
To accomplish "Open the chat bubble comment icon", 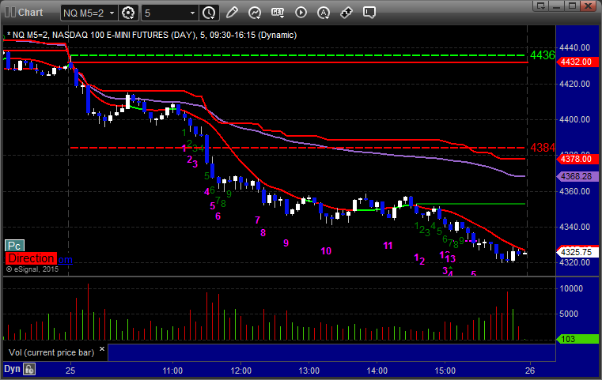I will point(369,13).
